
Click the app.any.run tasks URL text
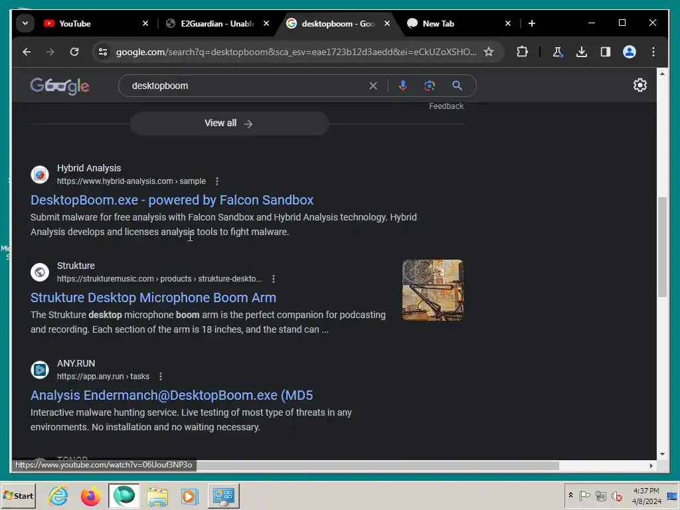[x=103, y=377]
